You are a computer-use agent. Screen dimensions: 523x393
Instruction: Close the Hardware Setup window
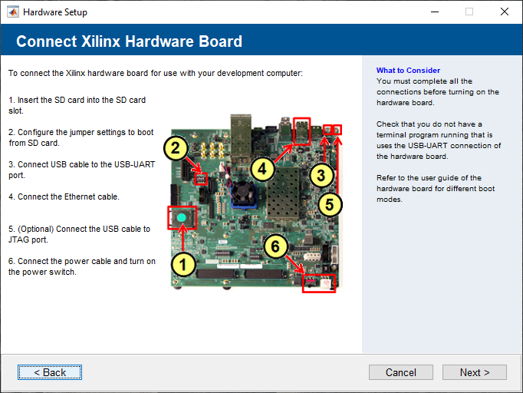coord(505,12)
